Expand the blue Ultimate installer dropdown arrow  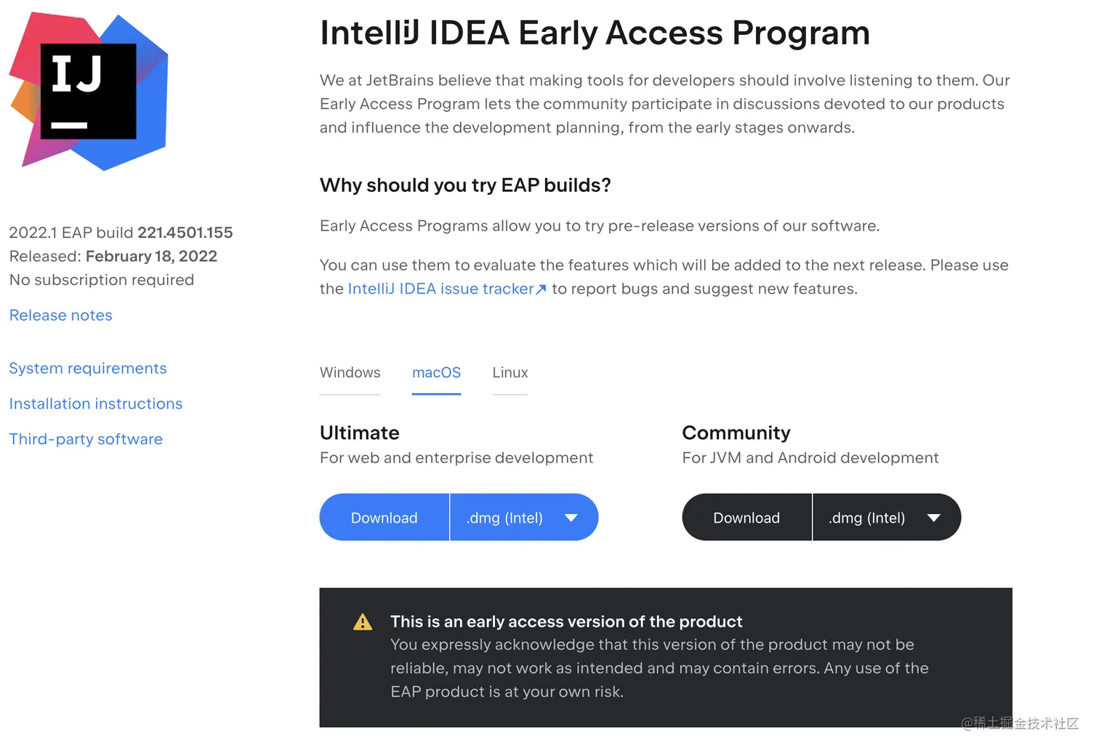pyautogui.click(x=571, y=518)
